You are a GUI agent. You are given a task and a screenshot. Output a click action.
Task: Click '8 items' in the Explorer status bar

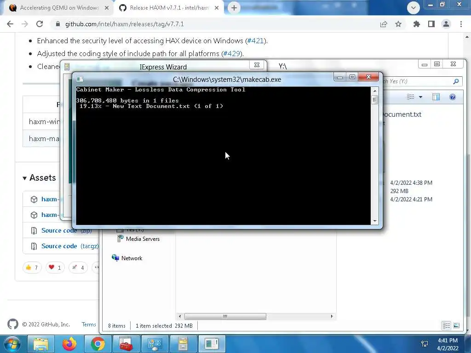tap(116, 326)
